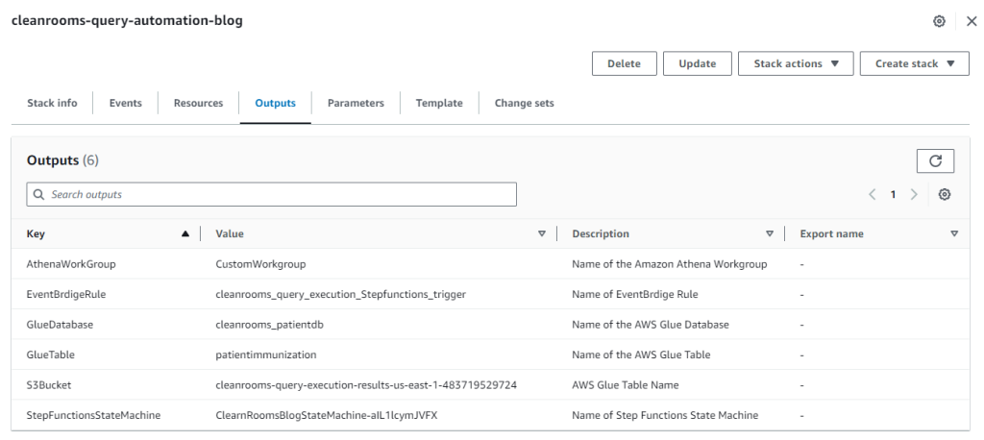
Task: Select the S3Bucket key
Action: point(49,385)
